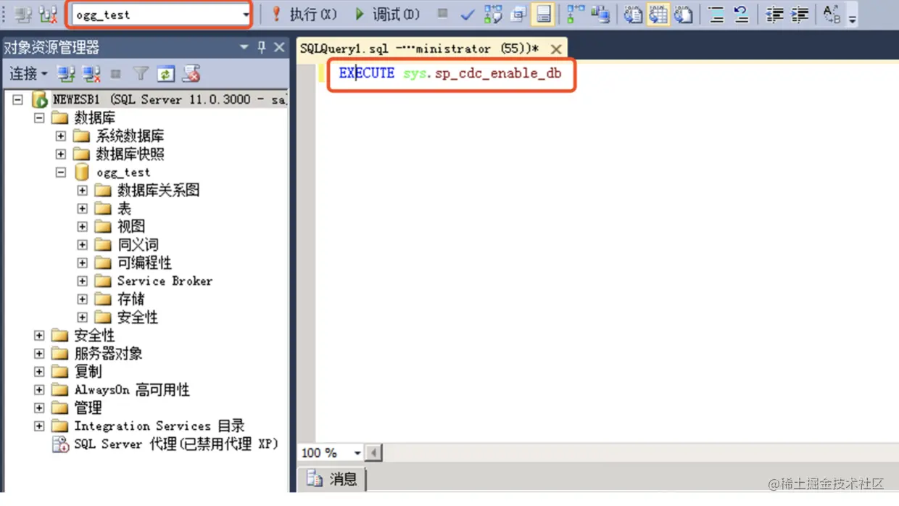Select the 安全性 folder under ogg_test
899x506 pixels.
(x=137, y=318)
